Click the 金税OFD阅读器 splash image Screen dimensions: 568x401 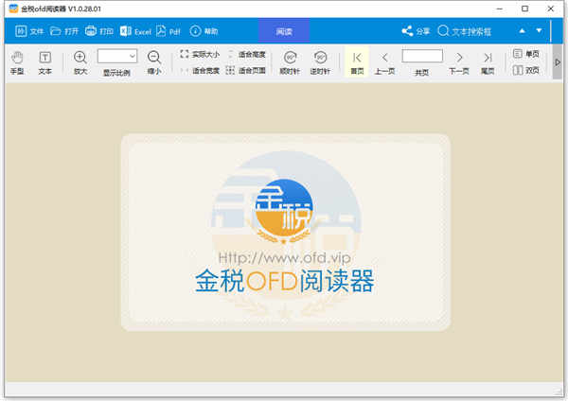point(286,233)
